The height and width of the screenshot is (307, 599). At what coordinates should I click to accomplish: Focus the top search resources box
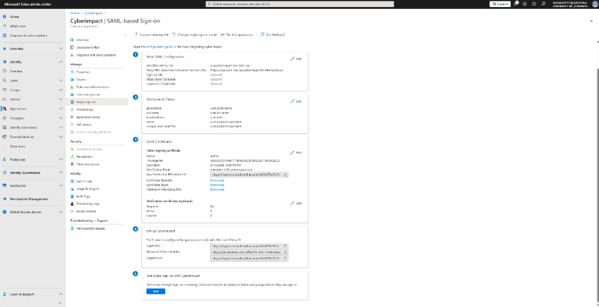(x=299, y=4)
